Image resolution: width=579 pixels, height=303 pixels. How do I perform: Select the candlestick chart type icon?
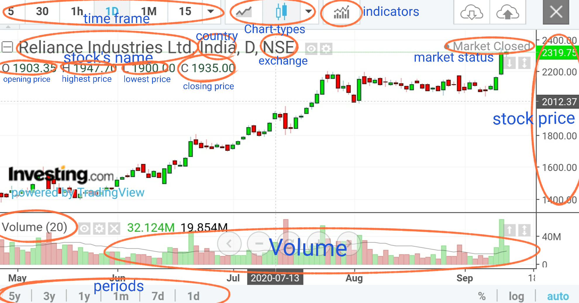point(281,12)
